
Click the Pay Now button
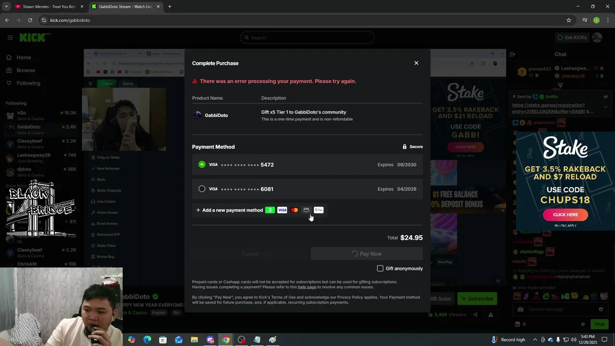tap(367, 254)
